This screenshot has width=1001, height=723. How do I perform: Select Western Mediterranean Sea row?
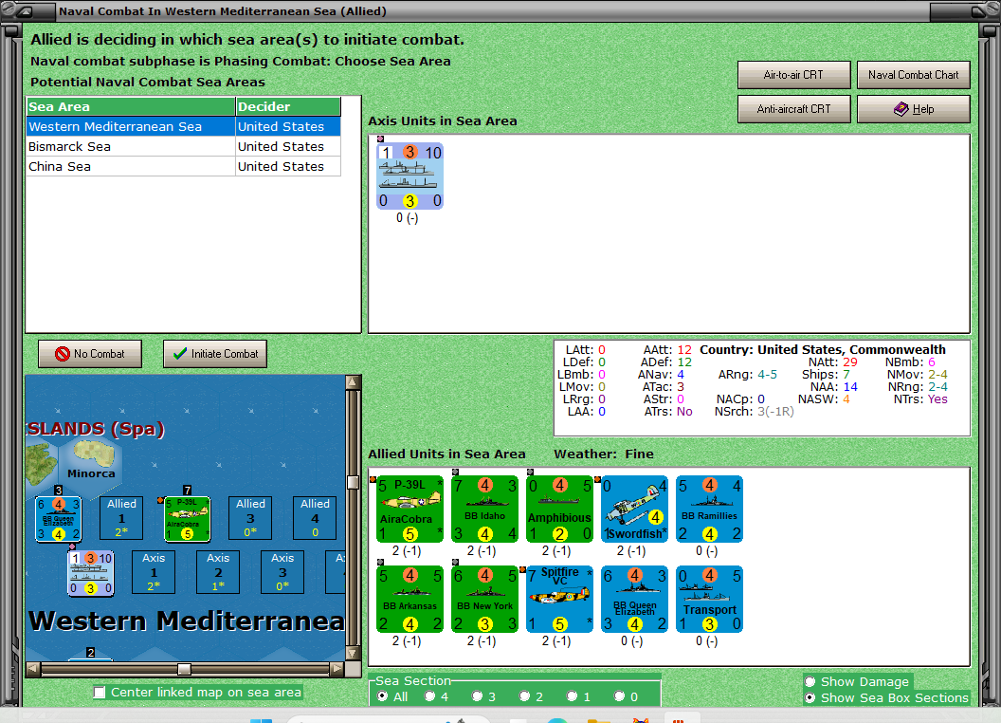(x=184, y=126)
